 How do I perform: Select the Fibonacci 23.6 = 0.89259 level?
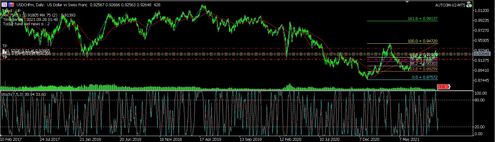click(x=423, y=69)
